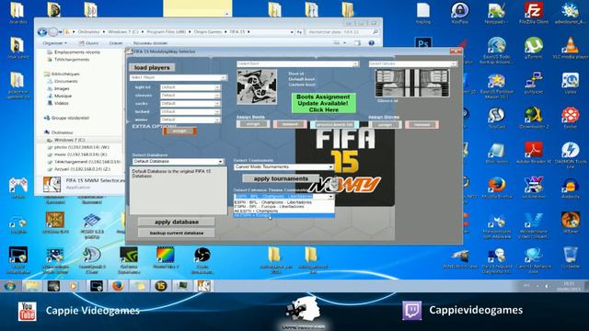Click Windows Media Player taskbar icon
The image size is (589, 331).
(74, 286)
